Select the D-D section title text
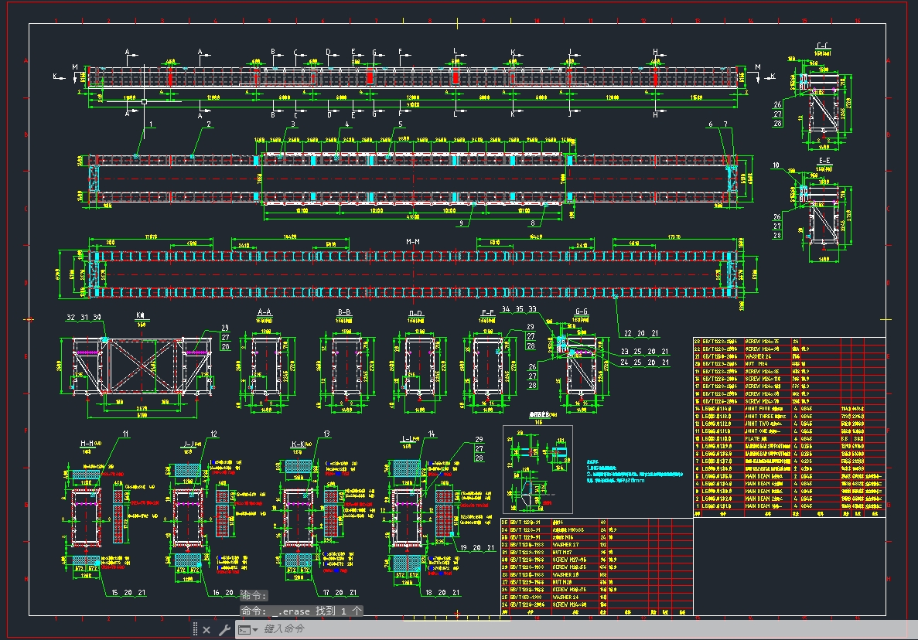 pyautogui.click(x=415, y=314)
